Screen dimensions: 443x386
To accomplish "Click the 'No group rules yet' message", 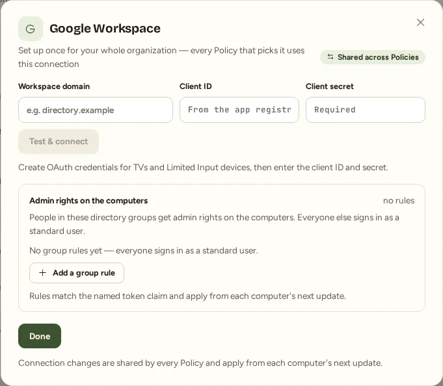I will pyautogui.click(x=144, y=251).
